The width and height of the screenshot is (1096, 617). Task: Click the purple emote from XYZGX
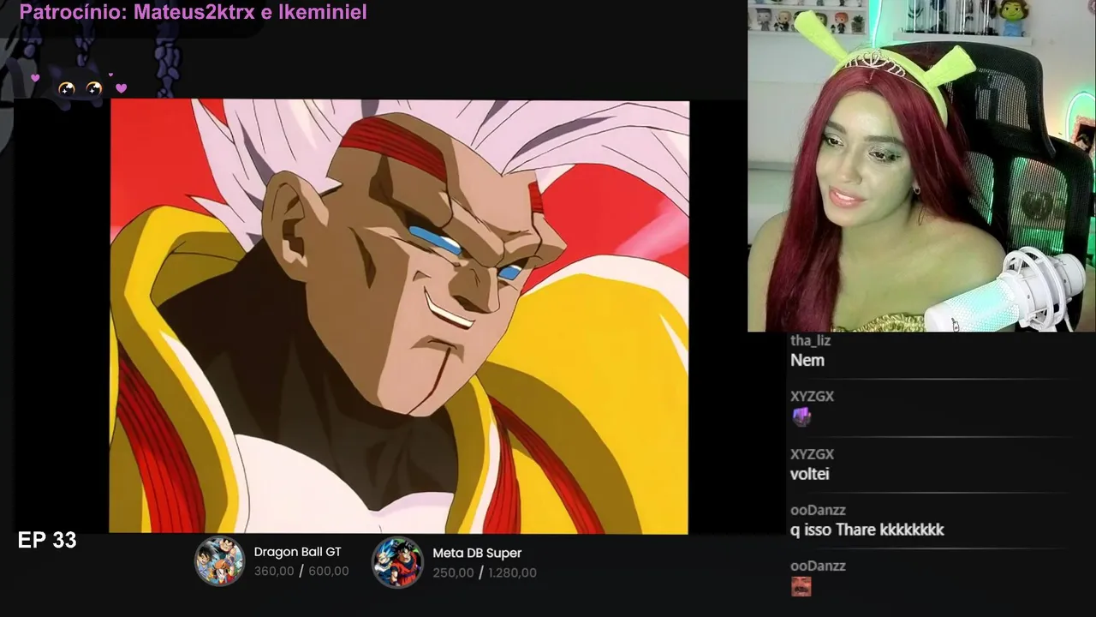pyautogui.click(x=801, y=416)
